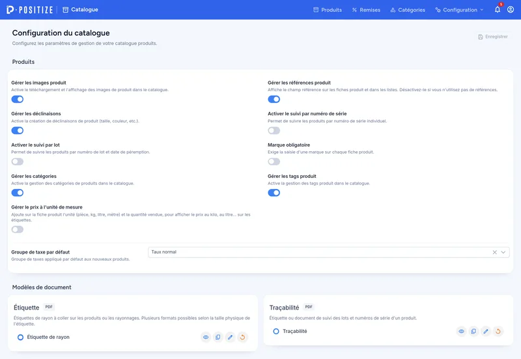Click the Produits section heading
Screen dimensions: 521x359
point(23,62)
